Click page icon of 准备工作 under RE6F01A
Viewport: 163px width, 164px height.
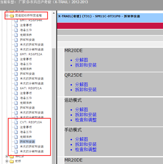(x=16, y=98)
